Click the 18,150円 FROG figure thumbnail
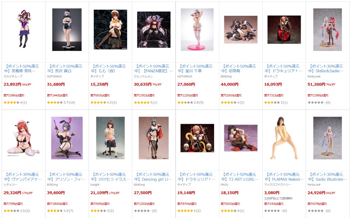The height and width of the screenshot is (218, 351). point(241,138)
